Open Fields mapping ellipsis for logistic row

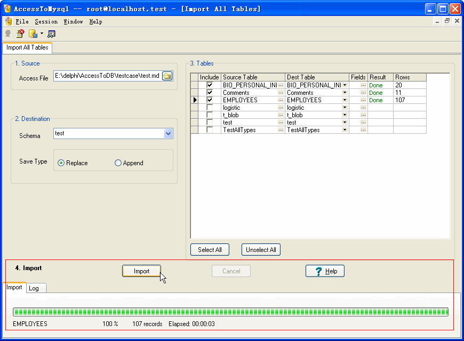pyautogui.click(x=363, y=108)
